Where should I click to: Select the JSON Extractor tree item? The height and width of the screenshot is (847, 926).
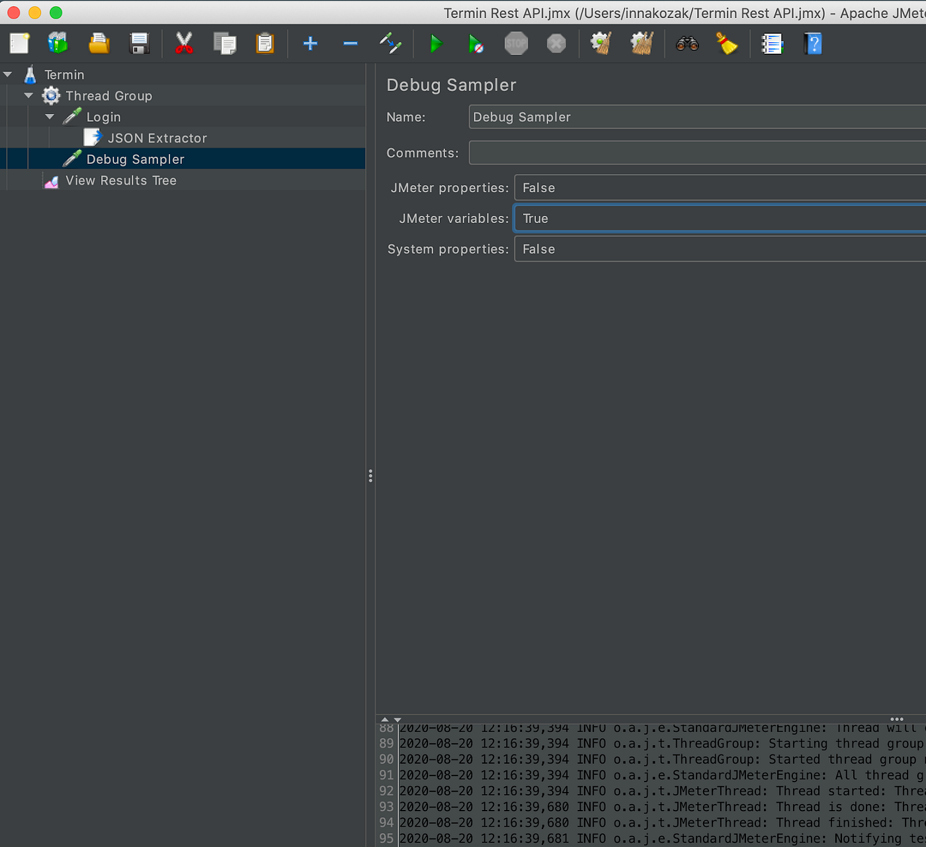click(157, 138)
